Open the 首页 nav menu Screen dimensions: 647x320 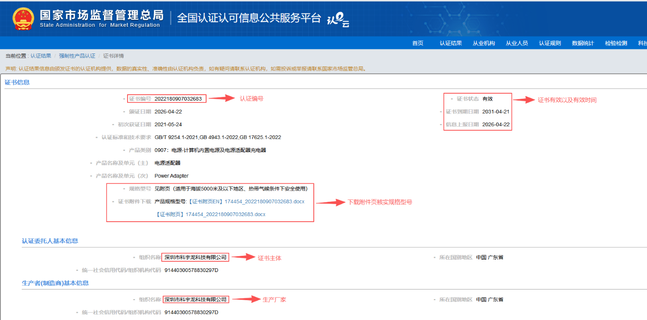418,43
